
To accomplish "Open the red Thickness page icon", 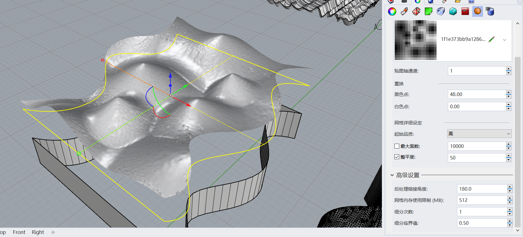I will 465,12.
